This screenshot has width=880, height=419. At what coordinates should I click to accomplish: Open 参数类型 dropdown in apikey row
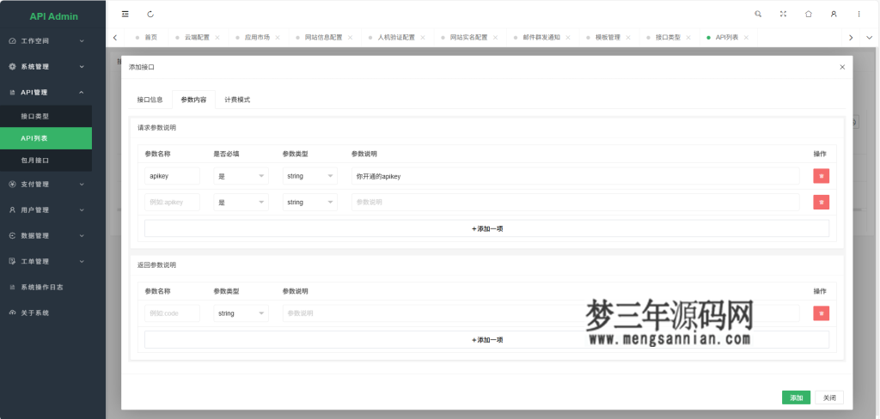[x=309, y=176]
